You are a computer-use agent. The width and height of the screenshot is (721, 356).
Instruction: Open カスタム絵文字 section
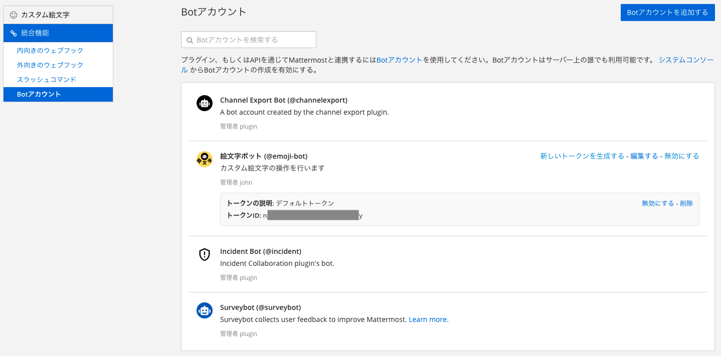coord(58,15)
